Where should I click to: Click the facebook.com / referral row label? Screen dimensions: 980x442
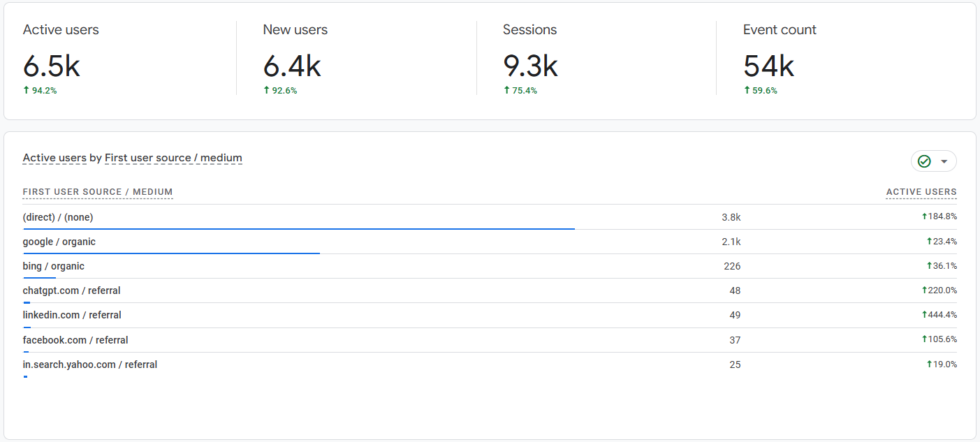click(75, 340)
